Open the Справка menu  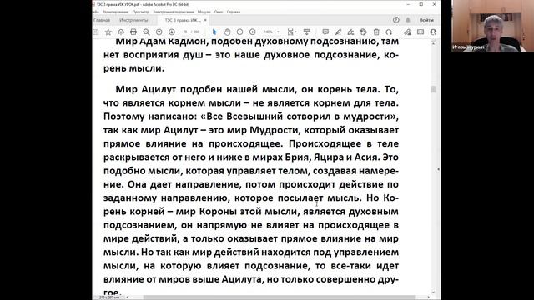click(234, 12)
